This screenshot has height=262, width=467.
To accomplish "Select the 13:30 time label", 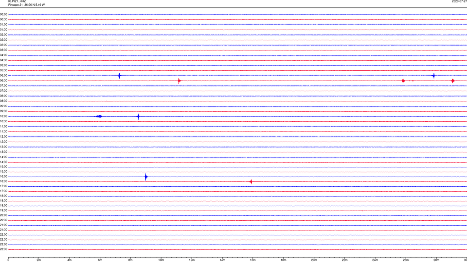I will 3,152.
